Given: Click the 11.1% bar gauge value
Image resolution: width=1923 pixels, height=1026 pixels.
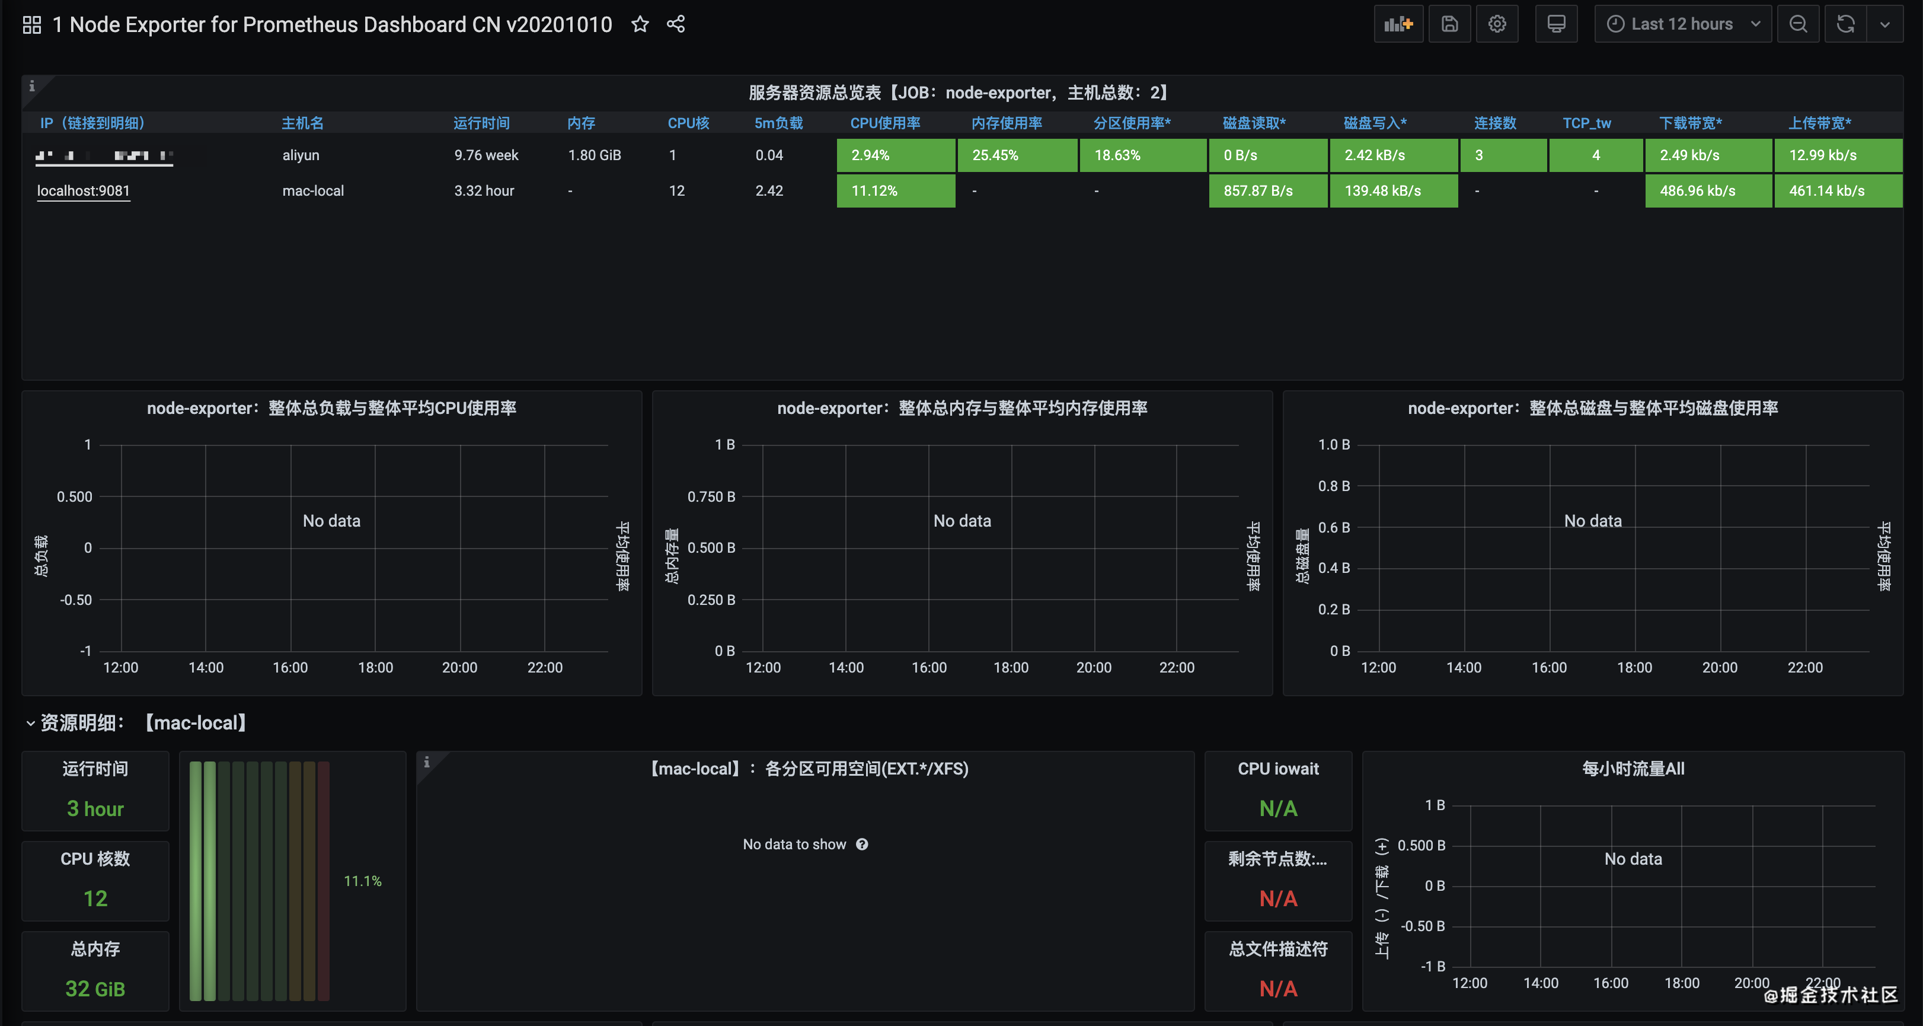Looking at the screenshot, I should click(363, 881).
